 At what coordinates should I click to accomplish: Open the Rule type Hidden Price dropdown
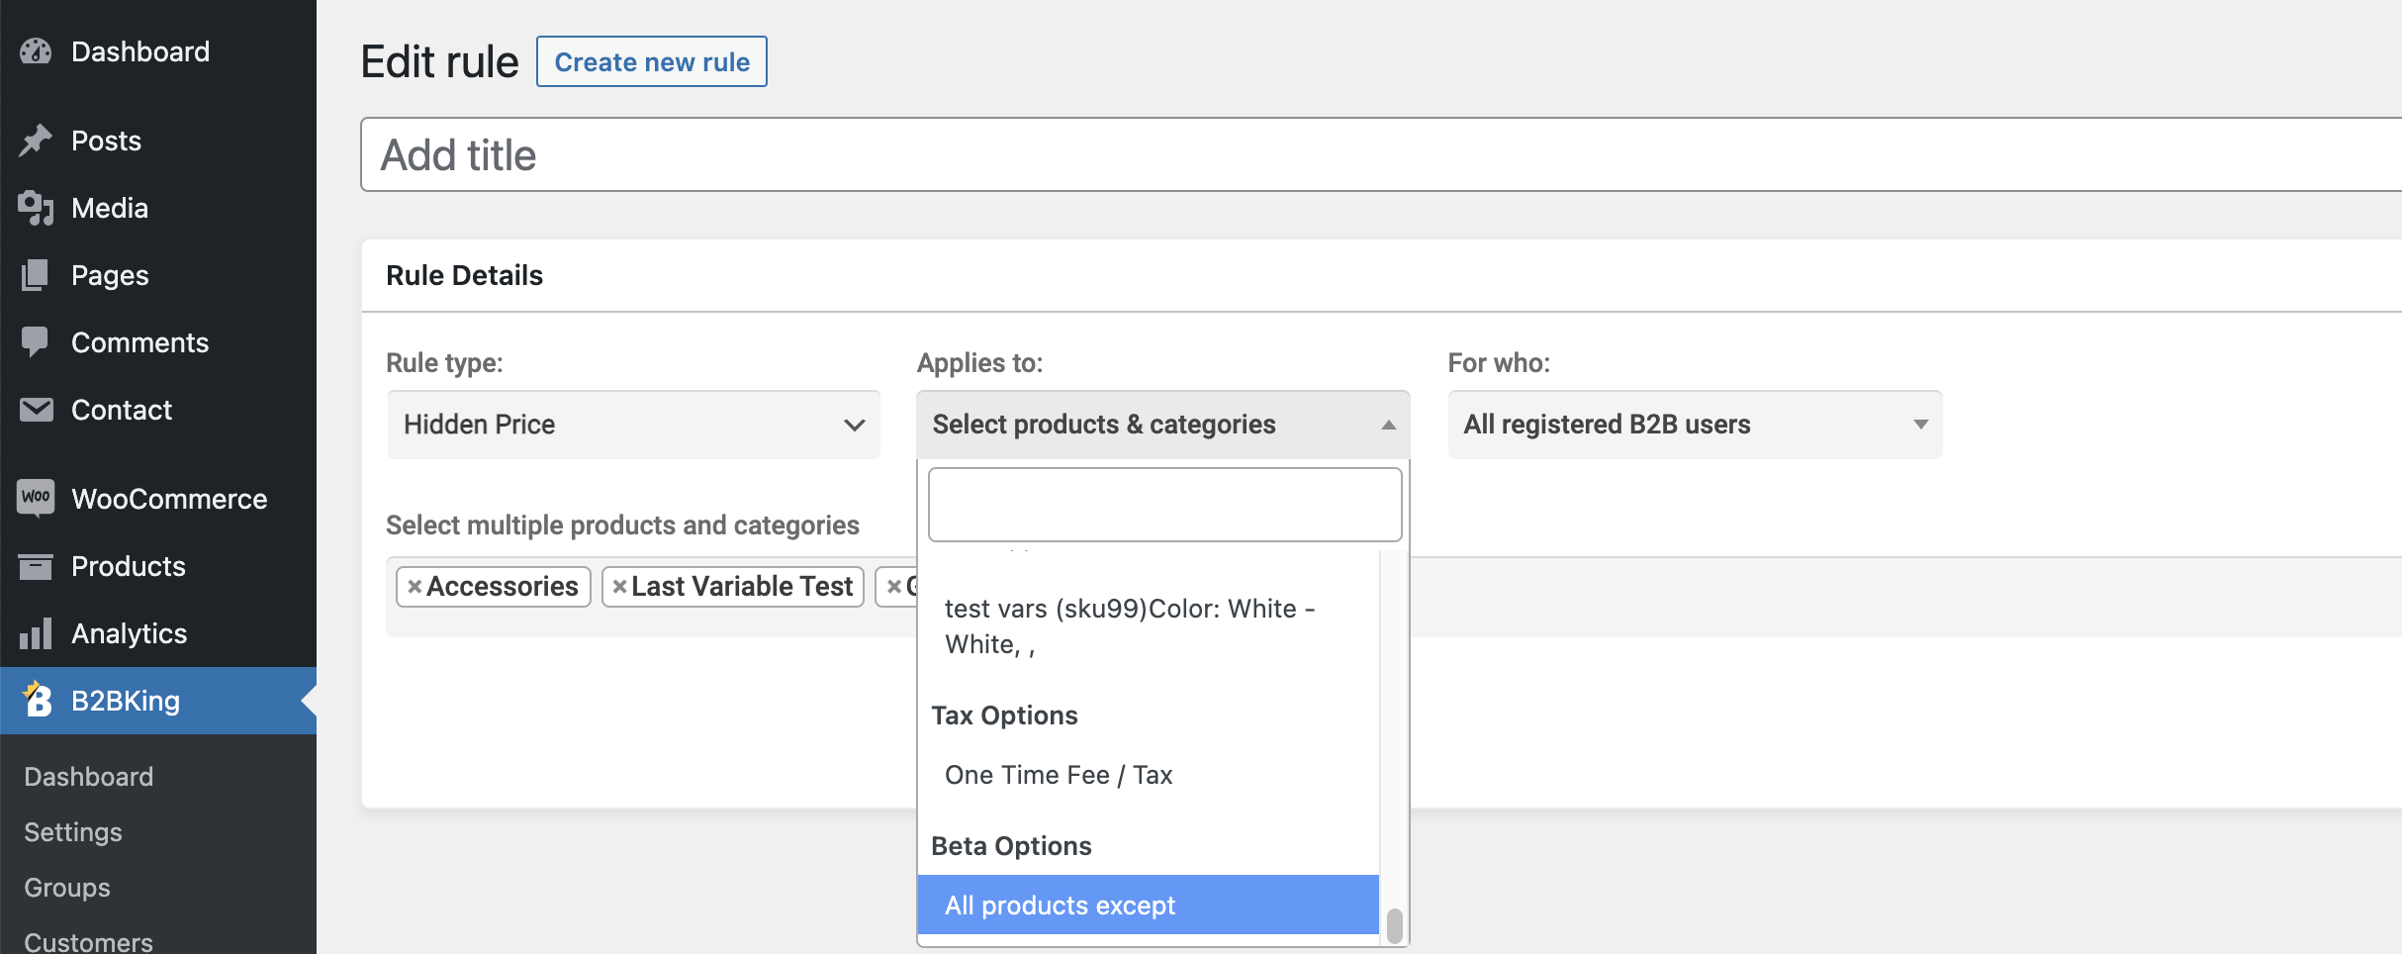pos(634,425)
